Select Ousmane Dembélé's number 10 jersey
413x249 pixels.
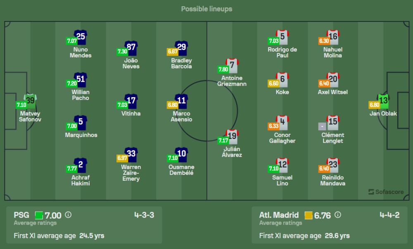point(181,155)
